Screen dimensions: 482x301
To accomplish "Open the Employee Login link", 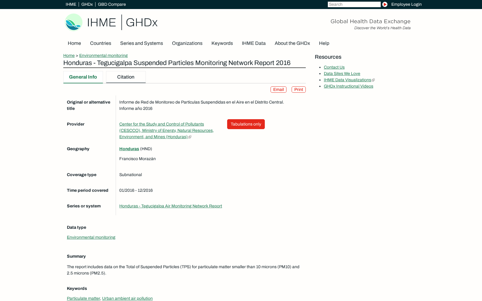I will (406, 4).
